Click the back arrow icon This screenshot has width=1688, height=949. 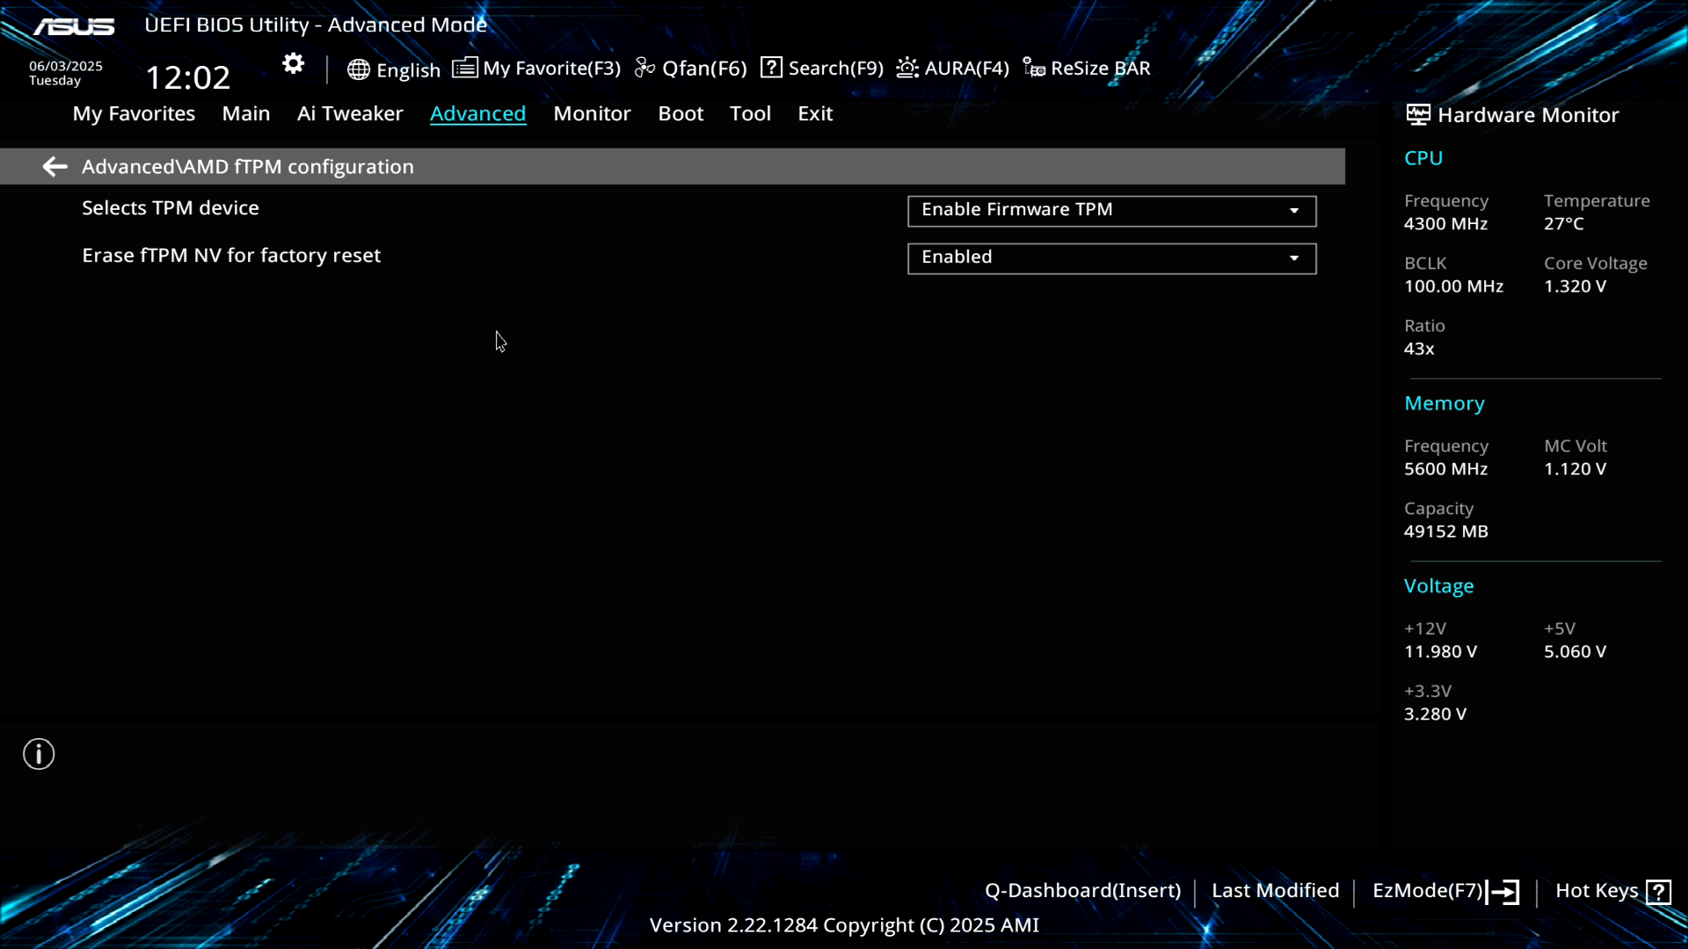point(55,167)
